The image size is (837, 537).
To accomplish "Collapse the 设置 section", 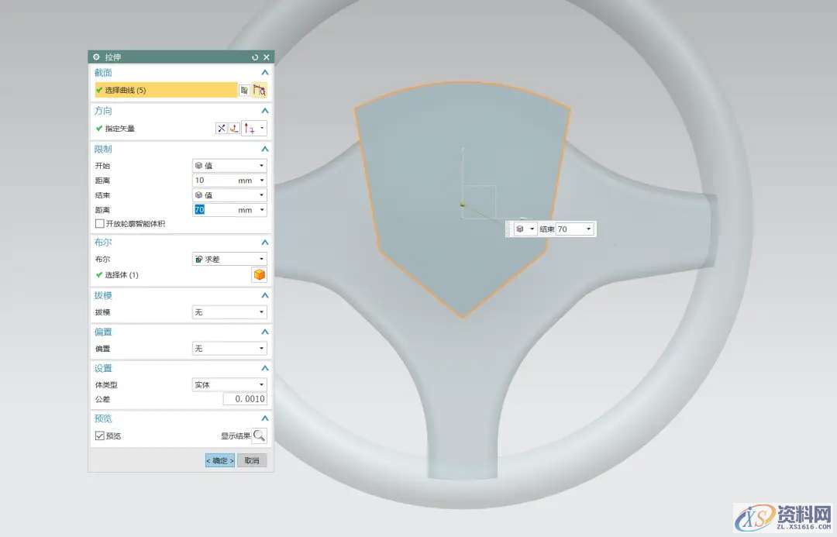I will point(264,368).
